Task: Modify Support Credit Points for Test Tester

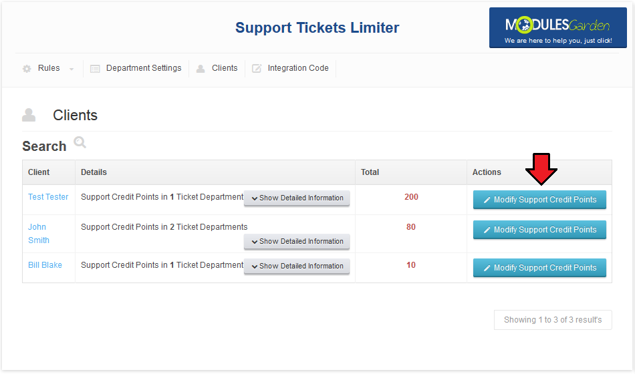Action: tap(539, 200)
